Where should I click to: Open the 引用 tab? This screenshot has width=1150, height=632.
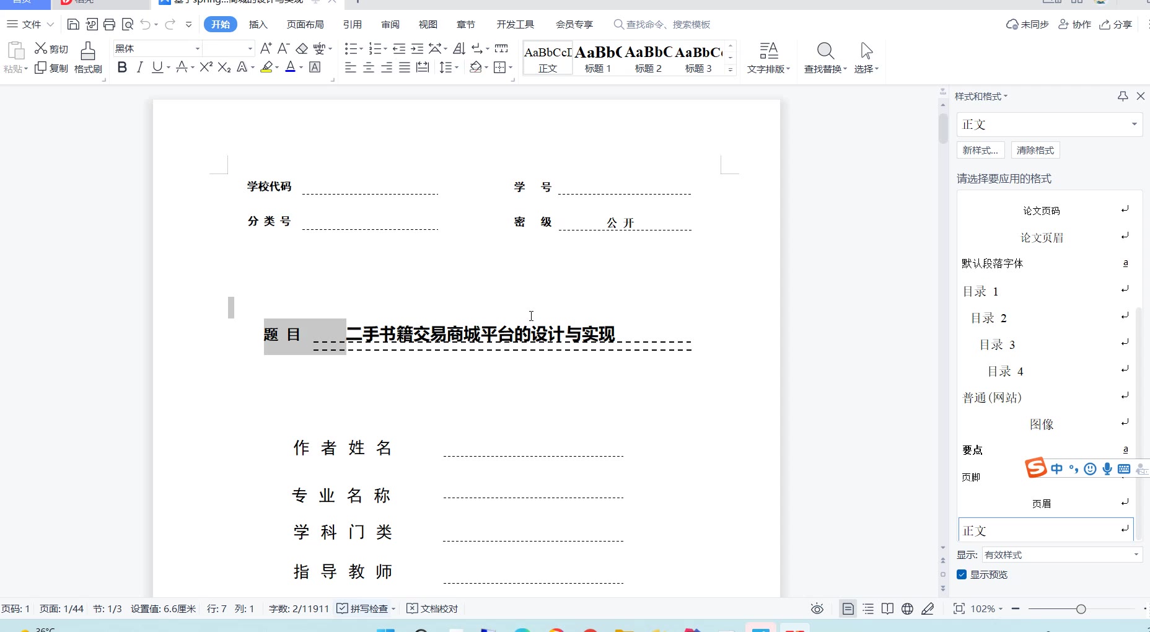pos(352,24)
